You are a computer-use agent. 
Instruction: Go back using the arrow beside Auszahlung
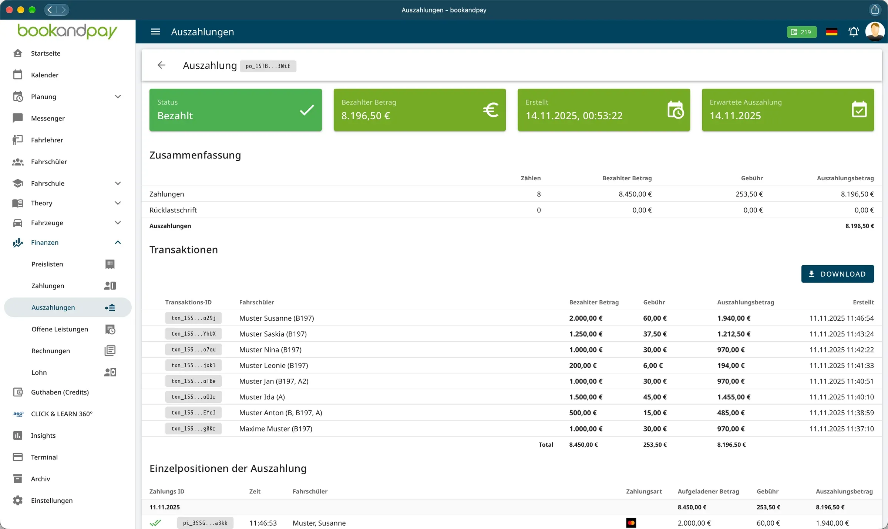[161, 65]
